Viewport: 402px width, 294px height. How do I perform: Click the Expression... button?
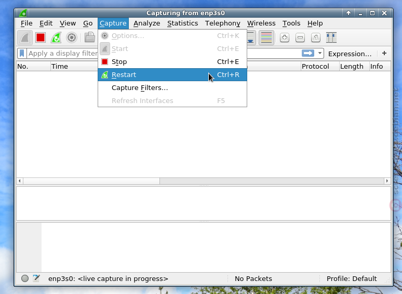pyautogui.click(x=350, y=54)
